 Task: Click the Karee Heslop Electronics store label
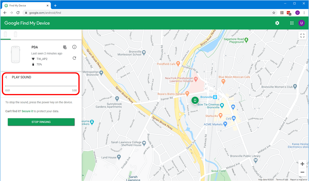298,145
